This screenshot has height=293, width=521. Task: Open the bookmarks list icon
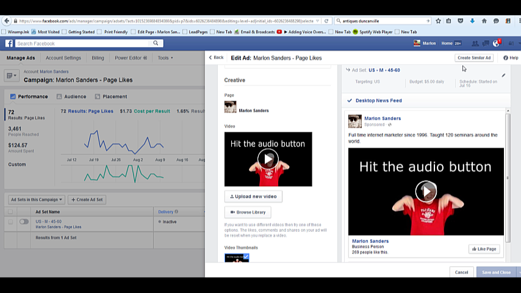pos(448,21)
